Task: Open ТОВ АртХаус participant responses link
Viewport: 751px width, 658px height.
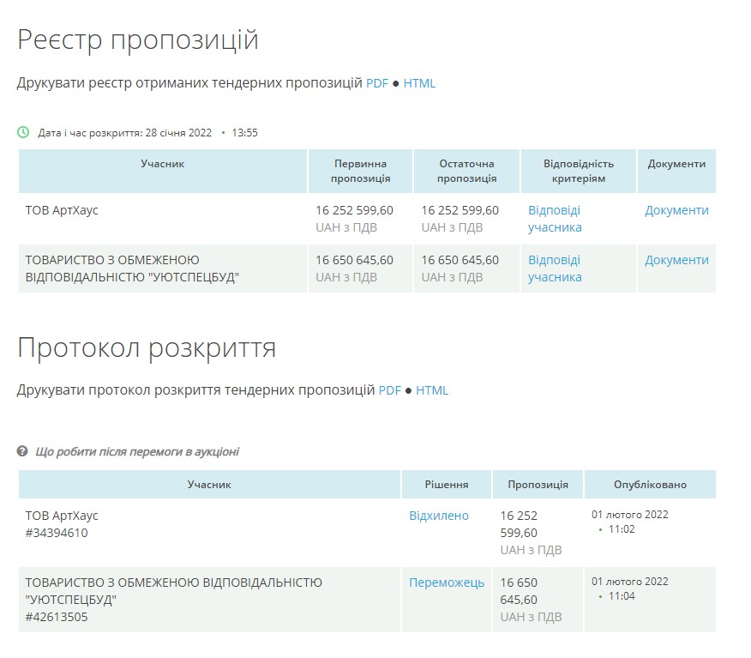Action: pyautogui.click(x=555, y=219)
